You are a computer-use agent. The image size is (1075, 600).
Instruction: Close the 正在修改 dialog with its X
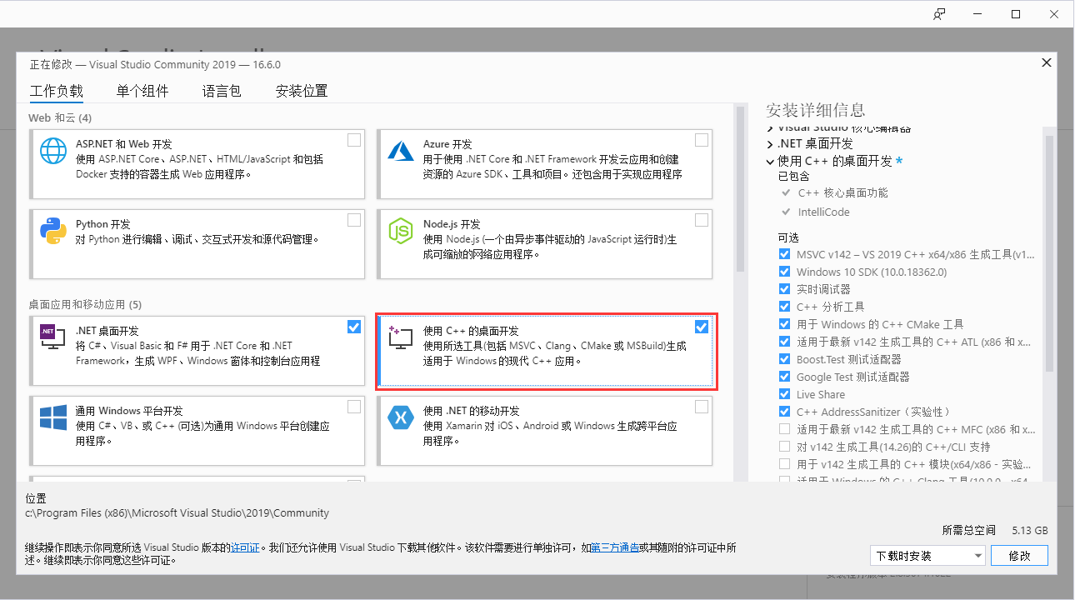click(1047, 62)
